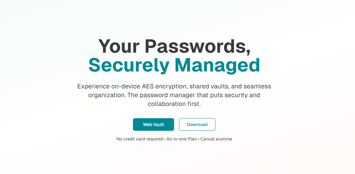The width and height of the screenshot is (355, 174).
Task: Click the word "organization." in the description
Action: 107,95
